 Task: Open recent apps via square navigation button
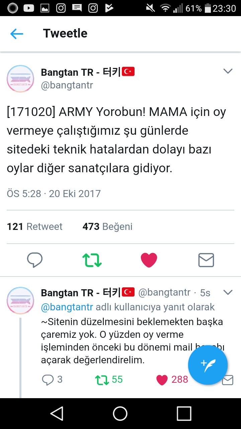[184, 414]
